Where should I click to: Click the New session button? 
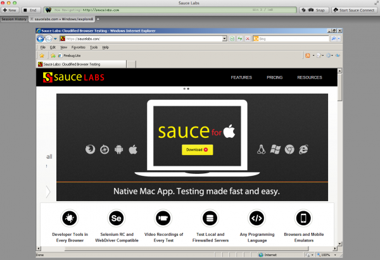[x=9, y=10]
